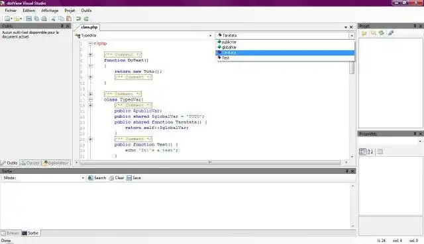Viewport: 424px width, 244px height.
Task: Close the Outils side panel
Action: 68,26
